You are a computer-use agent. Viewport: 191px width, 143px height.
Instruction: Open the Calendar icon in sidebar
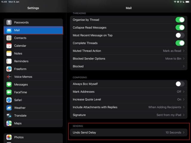9,46
